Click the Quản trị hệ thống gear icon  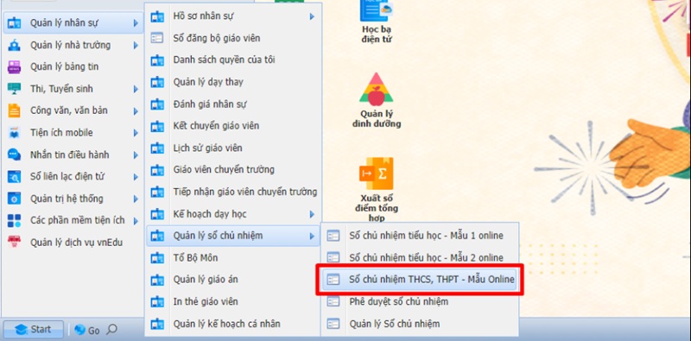click(x=14, y=199)
